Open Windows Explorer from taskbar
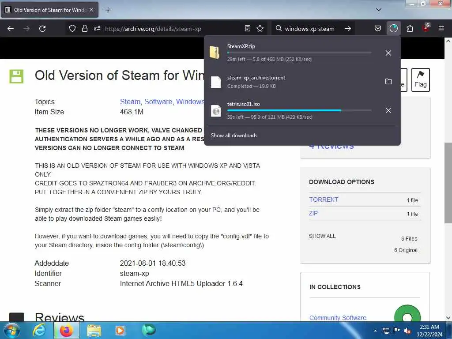Viewport: 452px width, 339px height. 94,330
